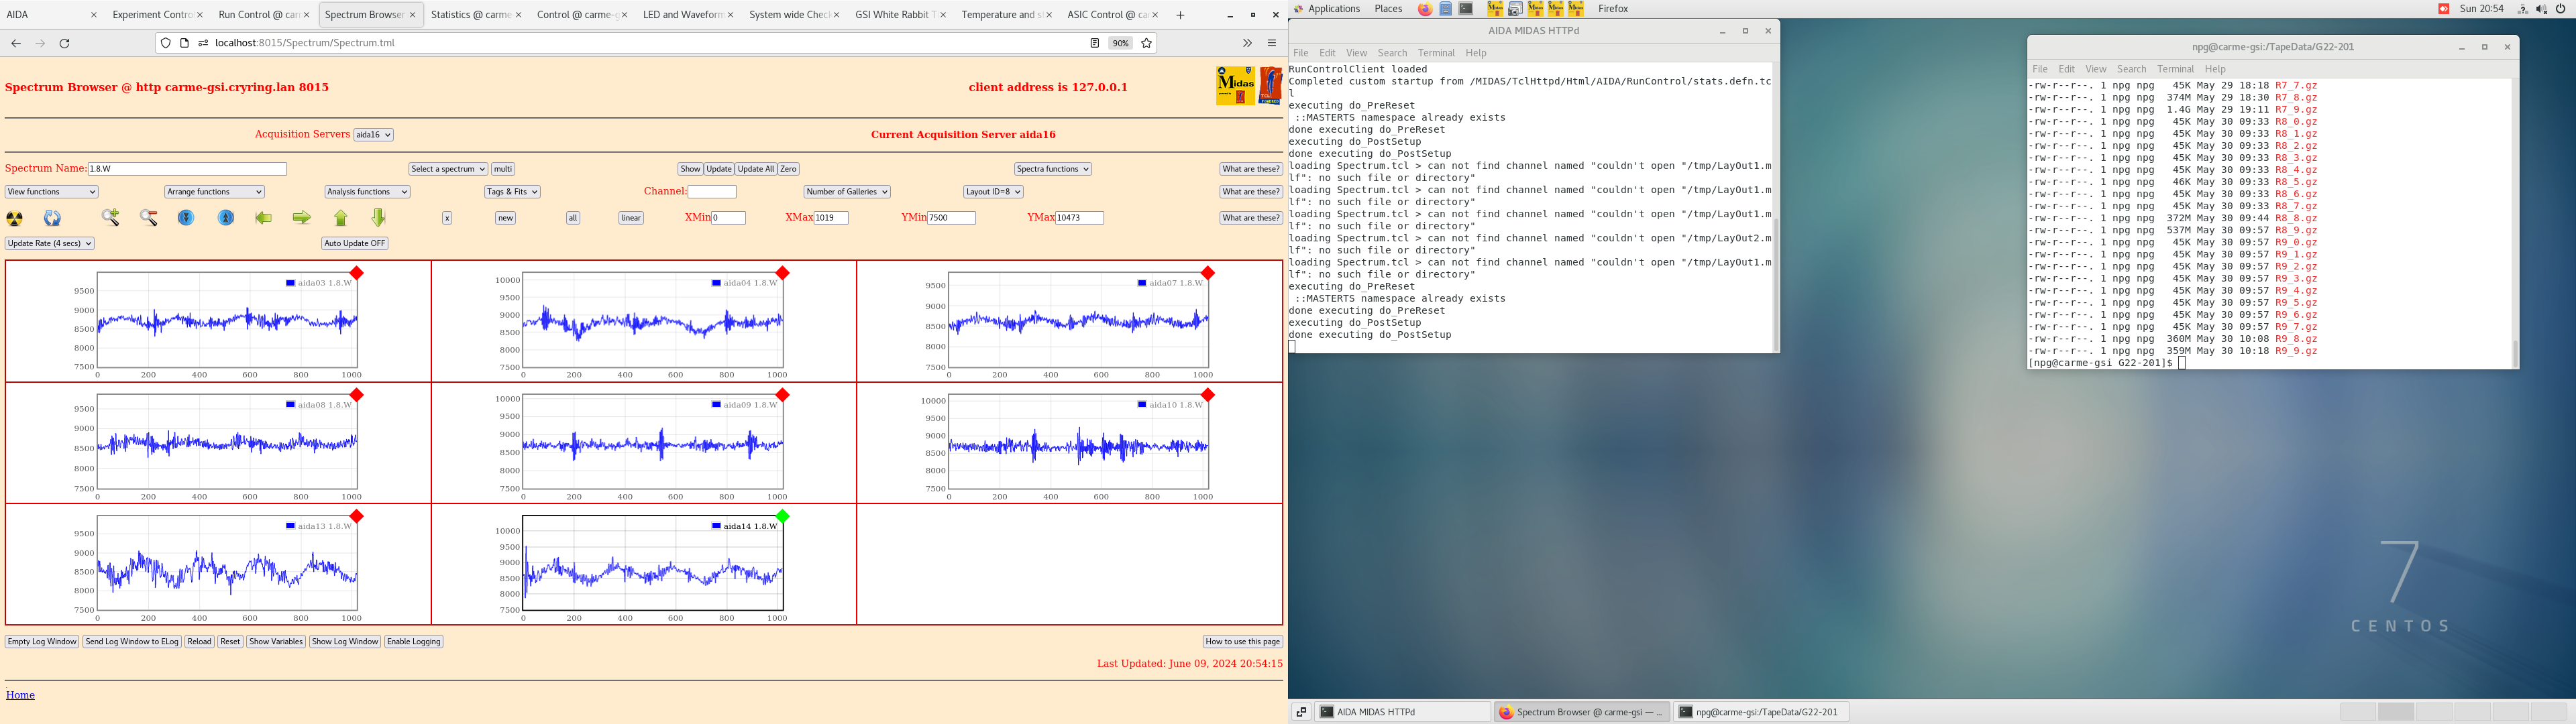Click the green right arrow icon
Viewport: 2576px width, 724px height.
coord(301,218)
